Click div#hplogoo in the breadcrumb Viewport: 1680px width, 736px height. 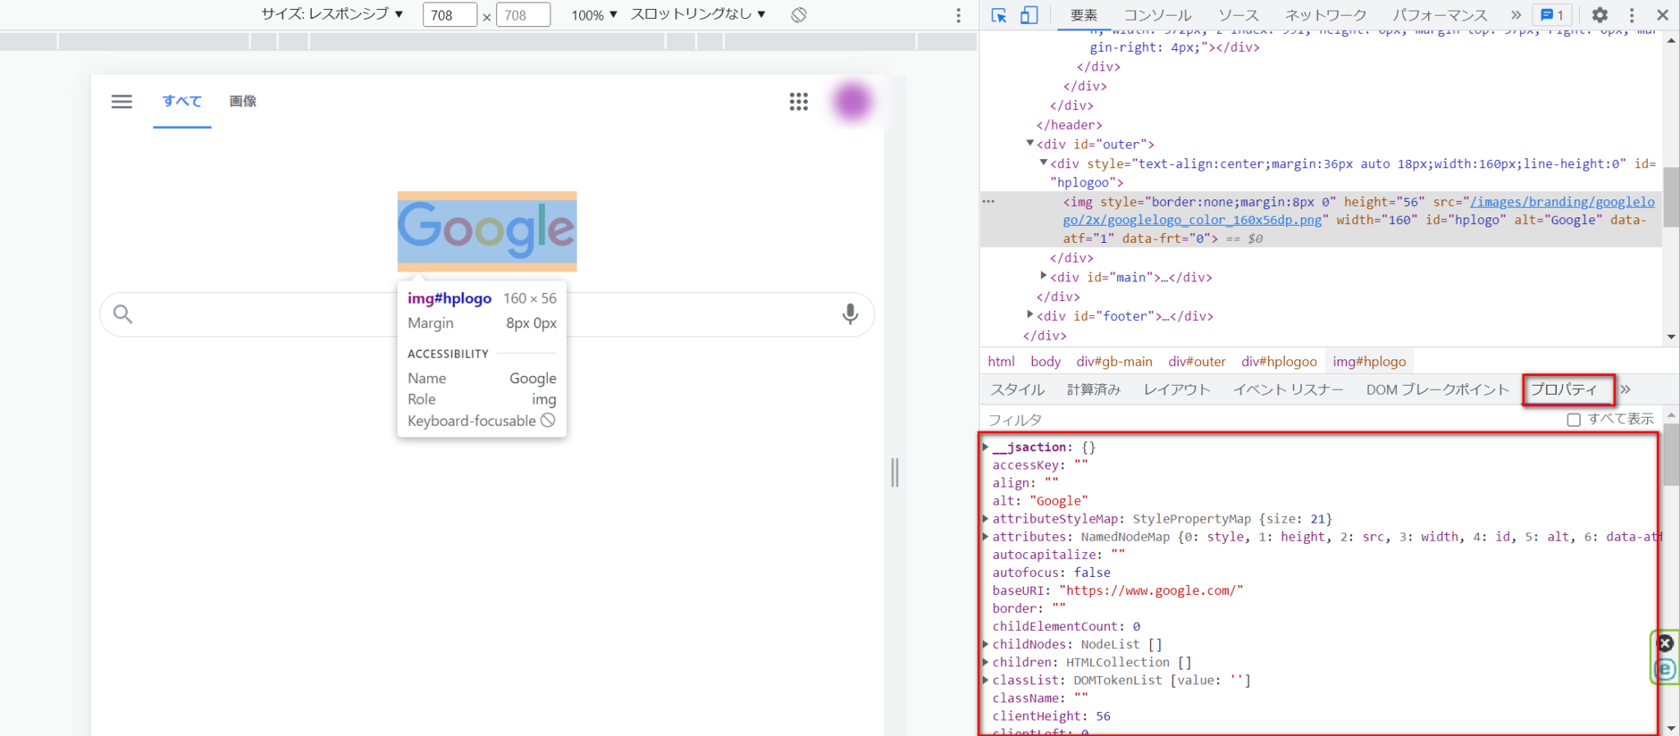tap(1278, 362)
